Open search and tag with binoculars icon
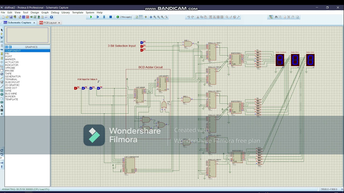The width and height of the screenshot is (344, 193). [276, 17]
